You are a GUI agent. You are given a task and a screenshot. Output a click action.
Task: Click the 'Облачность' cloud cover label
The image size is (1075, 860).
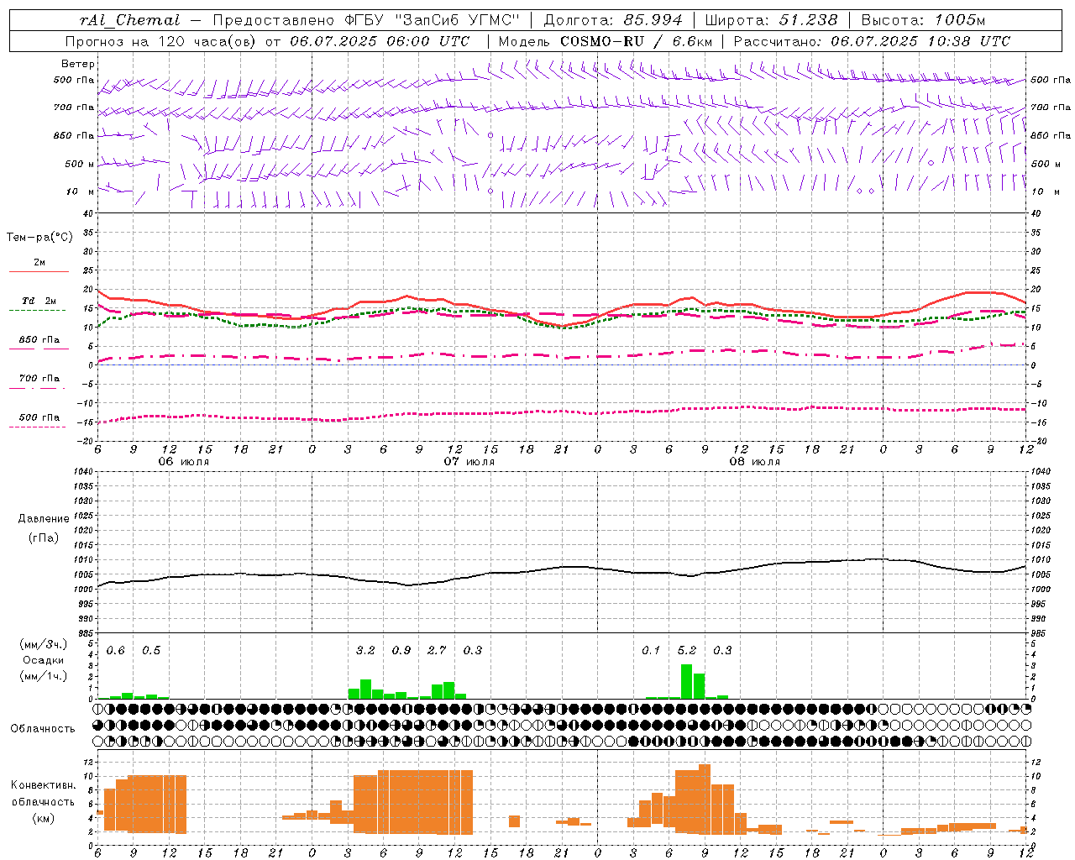tap(43, 729)
